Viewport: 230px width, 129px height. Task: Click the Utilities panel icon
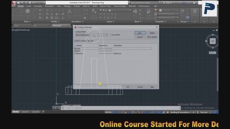tap(195, 11)
